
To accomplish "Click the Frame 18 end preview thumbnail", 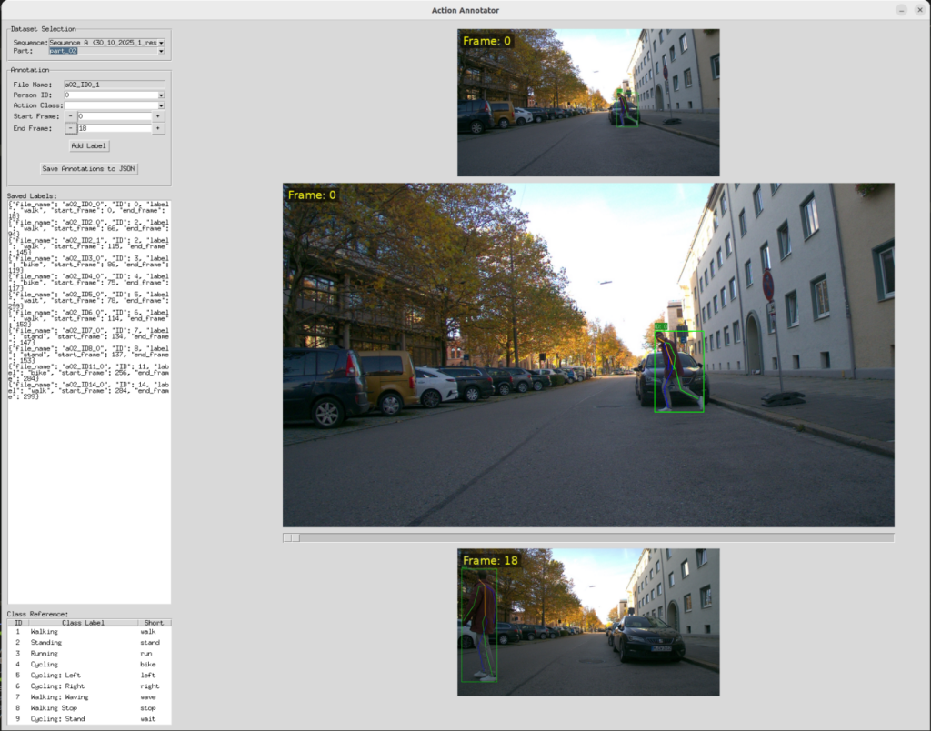I will (x=588, y=622).
